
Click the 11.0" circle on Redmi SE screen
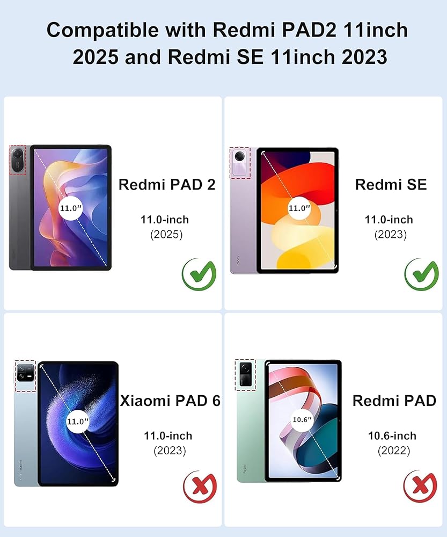pyautogui.click(x=299, y=208)
